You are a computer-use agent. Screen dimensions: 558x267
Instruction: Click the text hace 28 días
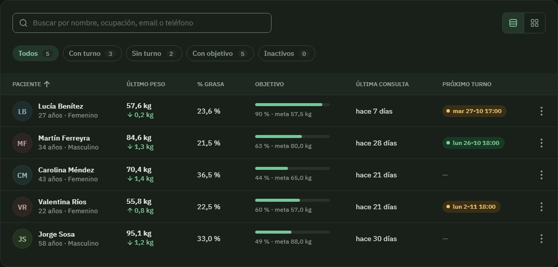[x=376, y=143]
